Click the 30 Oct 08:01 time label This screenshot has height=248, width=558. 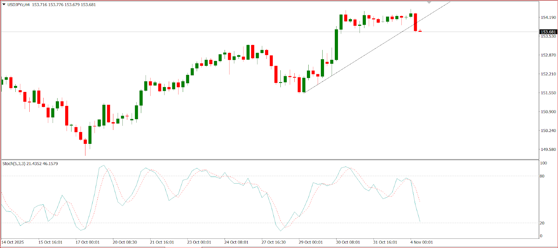pyautogui.click(x=348, y=242)
